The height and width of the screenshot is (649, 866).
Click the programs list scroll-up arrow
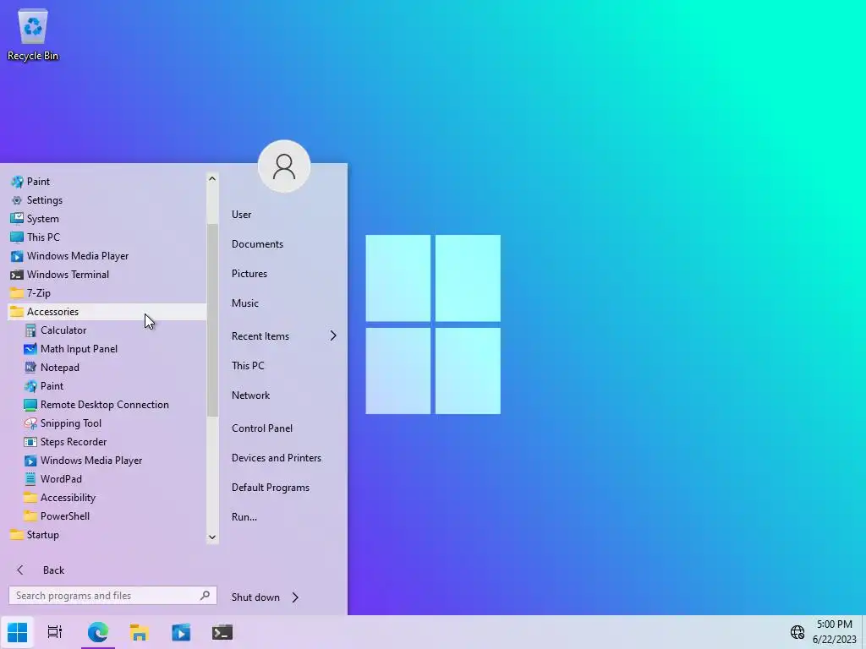(212, 179)
